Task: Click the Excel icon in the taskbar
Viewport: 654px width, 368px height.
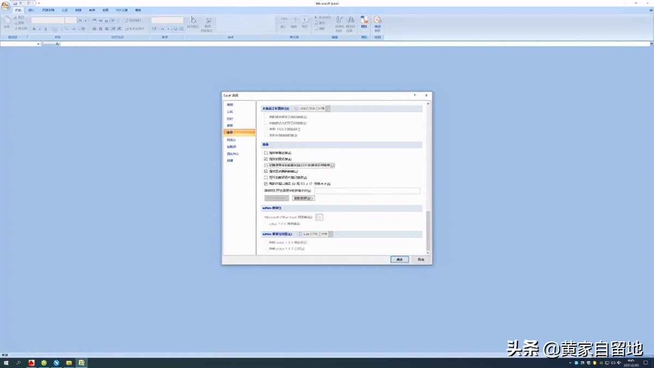Action: click(x=82, y=363)
